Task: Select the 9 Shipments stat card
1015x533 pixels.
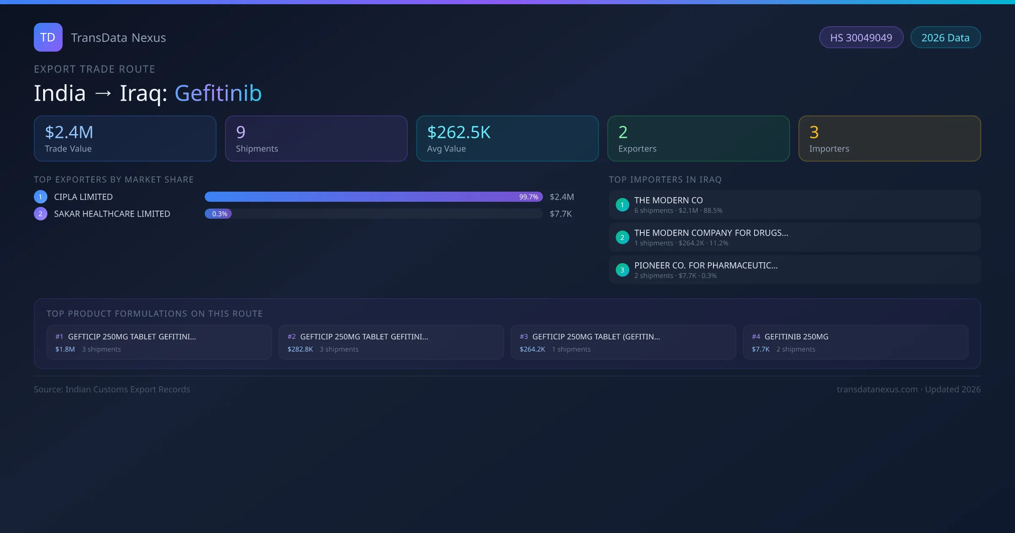Action: tap(316, 139)
